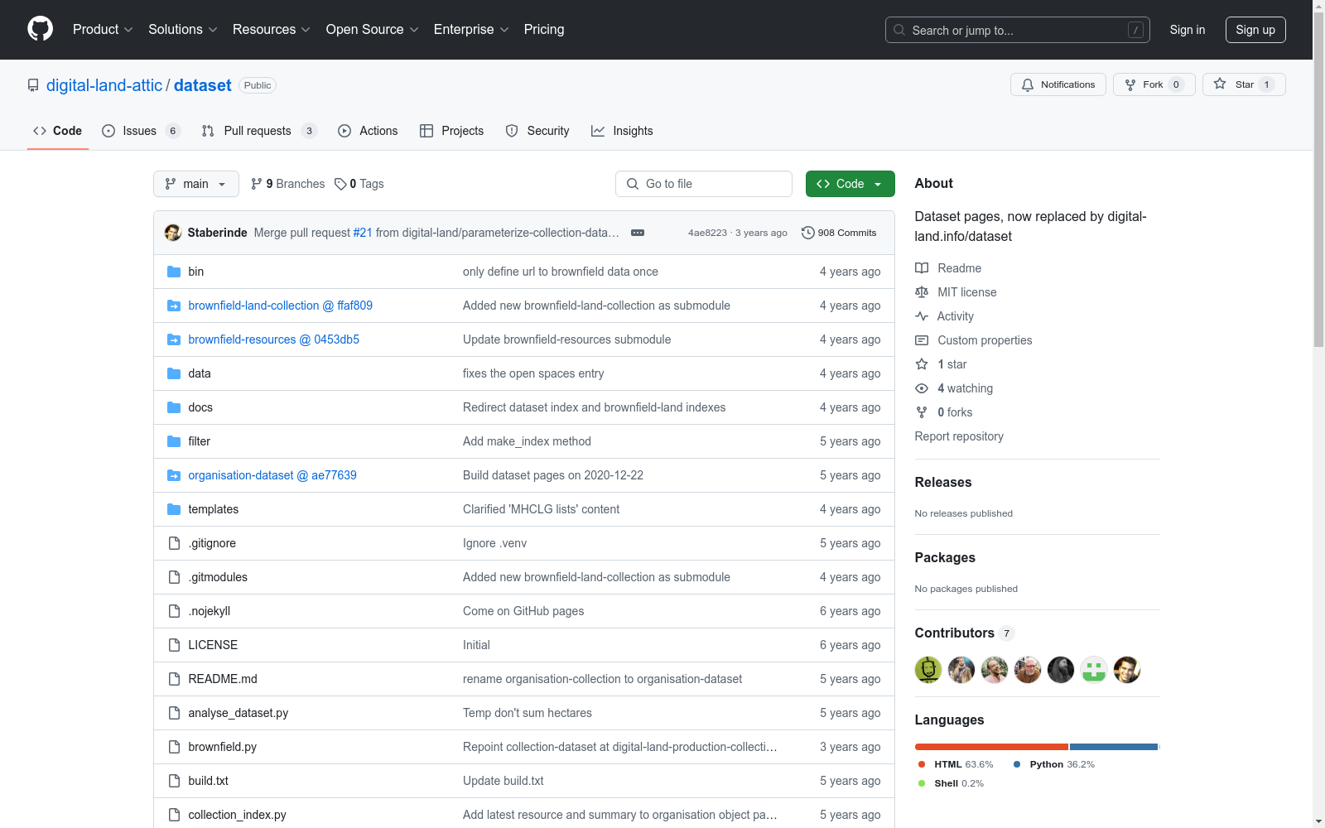1325x828 pixels.
Task: Click the pulse icon next to Activity
Action: click(922, 316)
